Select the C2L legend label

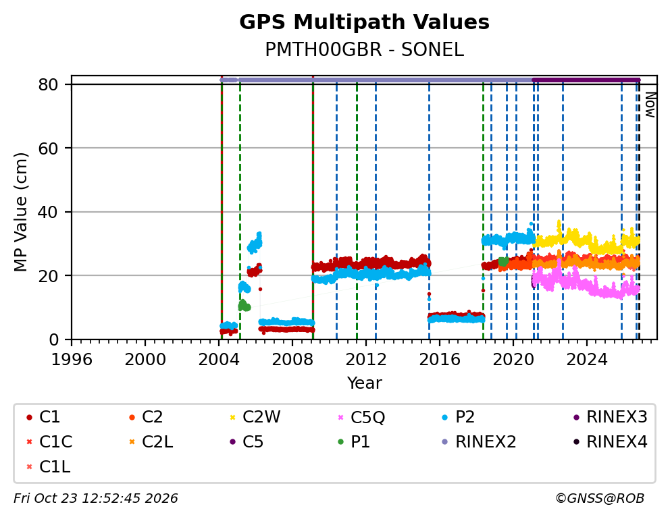pyautogui.click(x=157, y=442)
